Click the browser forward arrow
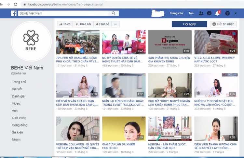Screen dimensions: 244x158 [8, 4]
